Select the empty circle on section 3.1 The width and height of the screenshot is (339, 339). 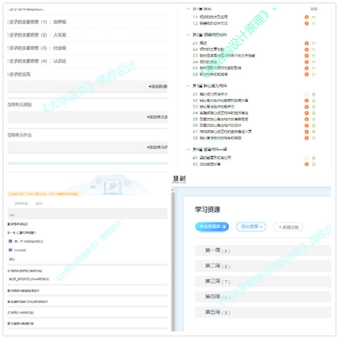[x=306, y=94]
